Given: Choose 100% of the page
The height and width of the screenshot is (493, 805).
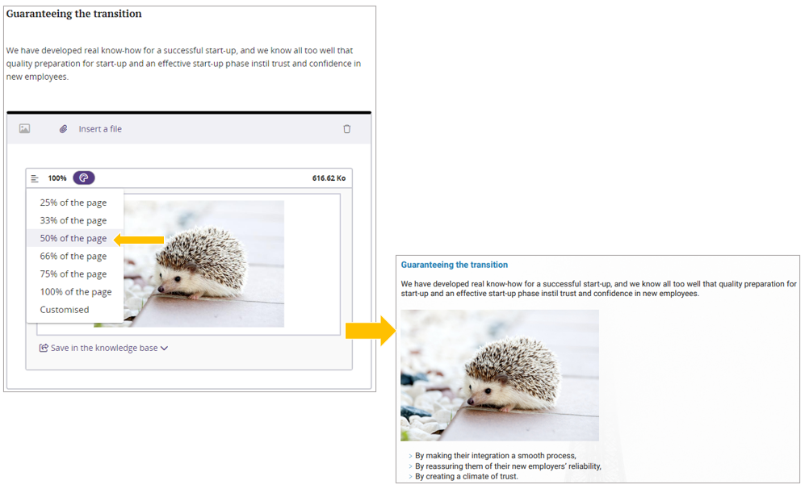Looking at the screenshot, I should coord(76,291).
